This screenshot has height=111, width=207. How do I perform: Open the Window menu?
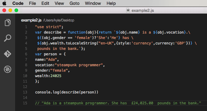coord(93,3)
